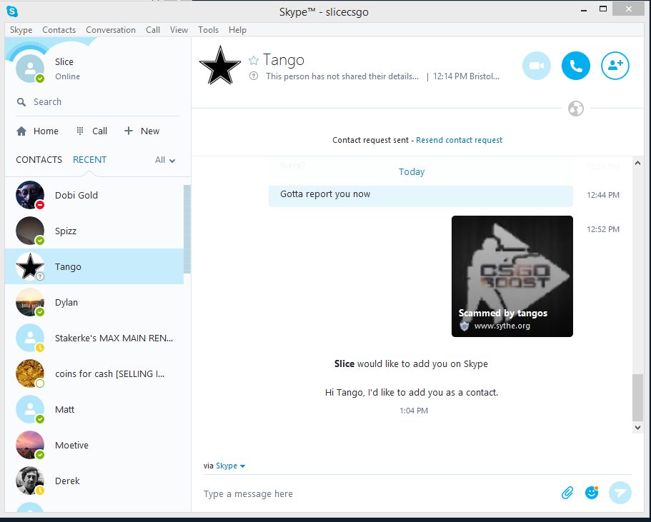The image size is (651, 522).
Task: Click Resend contact request link
Action: coord(459,140)
